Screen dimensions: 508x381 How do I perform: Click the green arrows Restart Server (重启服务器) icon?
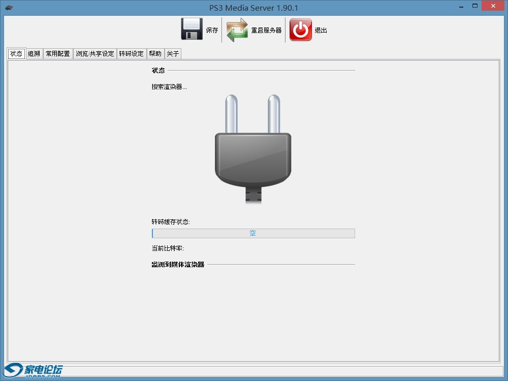click(x=237, y=29)
